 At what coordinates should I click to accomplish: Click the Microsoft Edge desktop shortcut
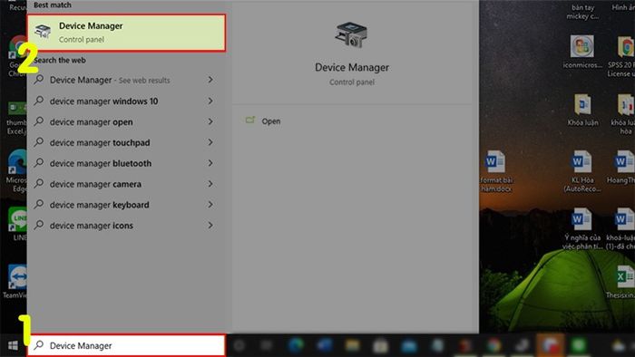pyautogui.click(x=17, y=169)
